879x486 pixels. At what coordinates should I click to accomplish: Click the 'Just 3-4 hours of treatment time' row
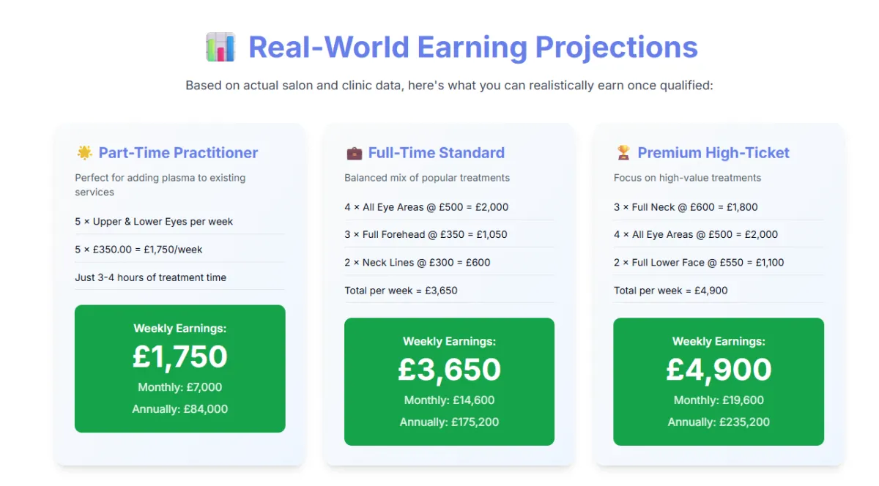click(x=150, y=277)
